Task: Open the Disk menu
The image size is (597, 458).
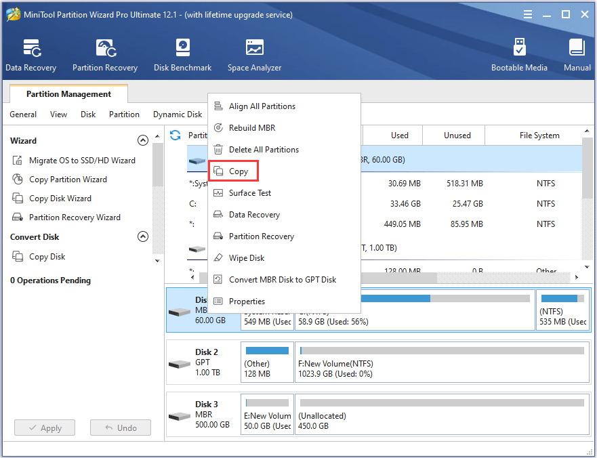Action: (x=88, y=114)
